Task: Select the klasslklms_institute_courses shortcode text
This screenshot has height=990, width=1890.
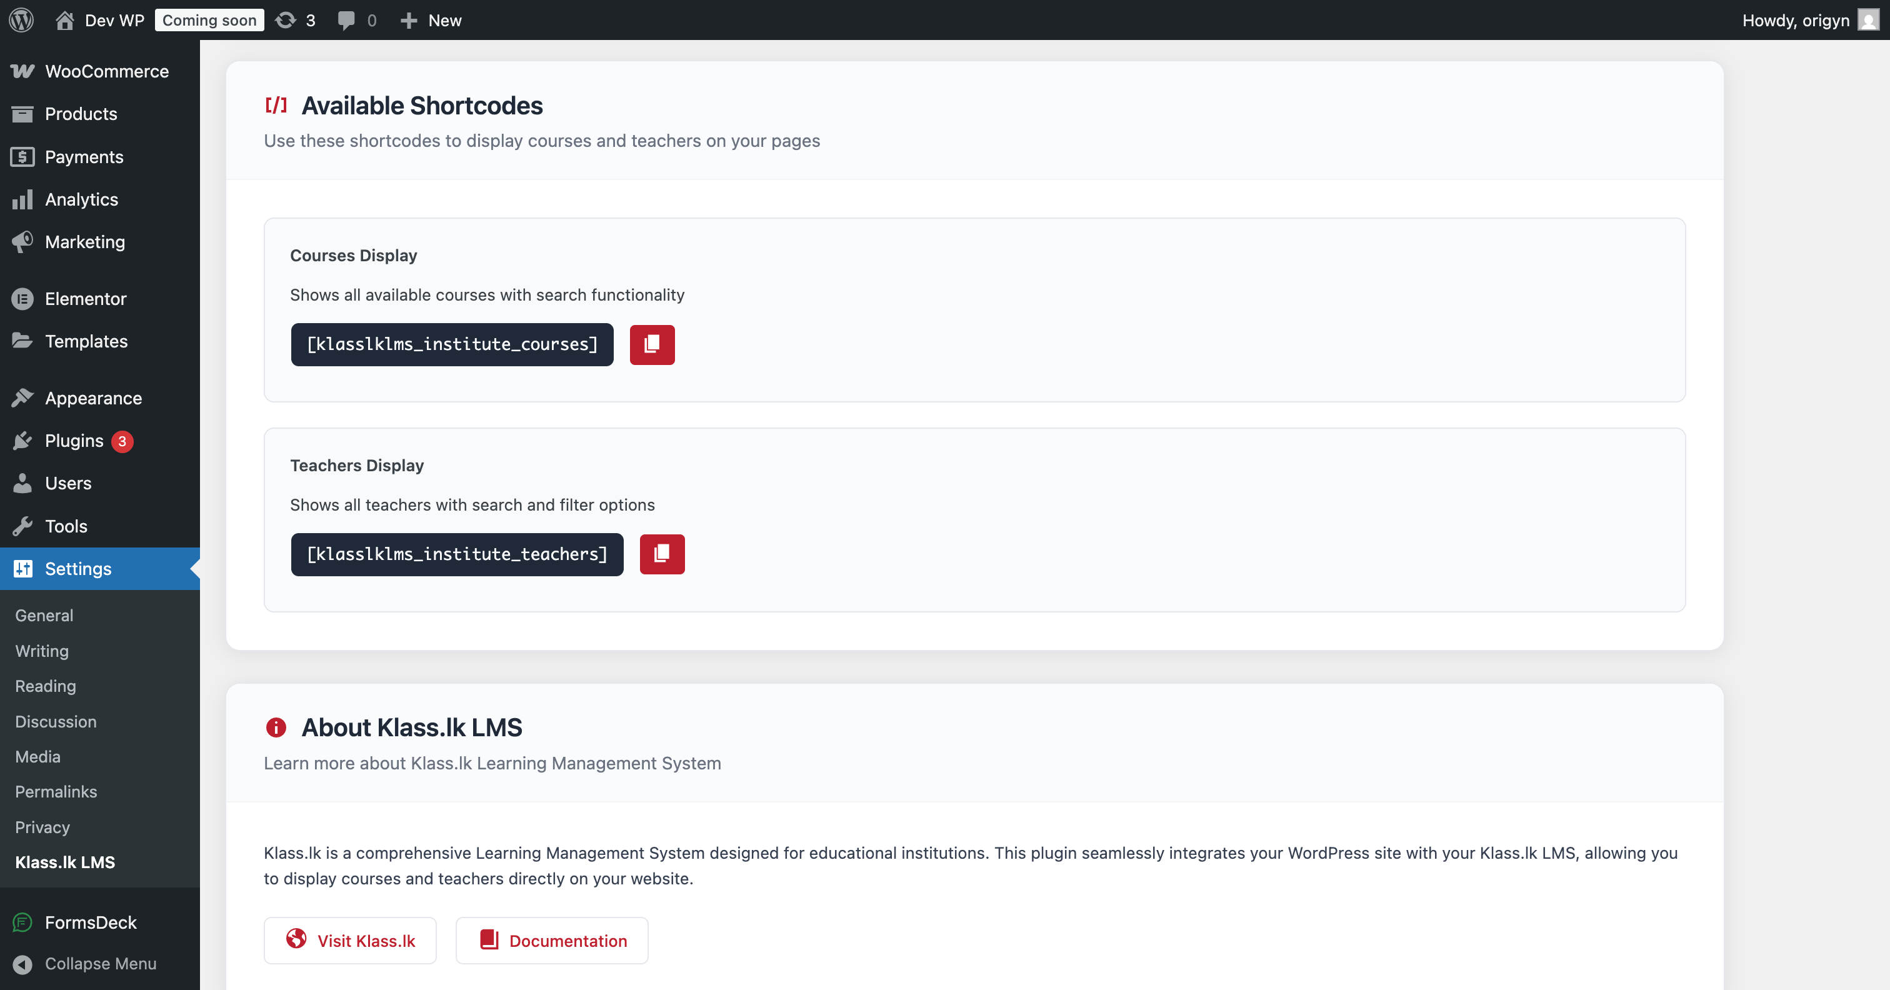Action: click(x=452, y=344)
